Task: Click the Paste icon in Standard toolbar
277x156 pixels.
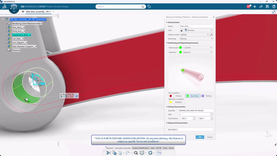Action: 120,153
